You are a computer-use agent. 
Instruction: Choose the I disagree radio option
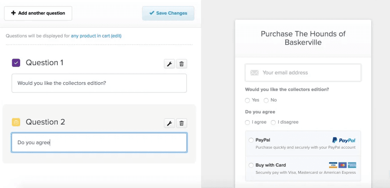(273, 122)
